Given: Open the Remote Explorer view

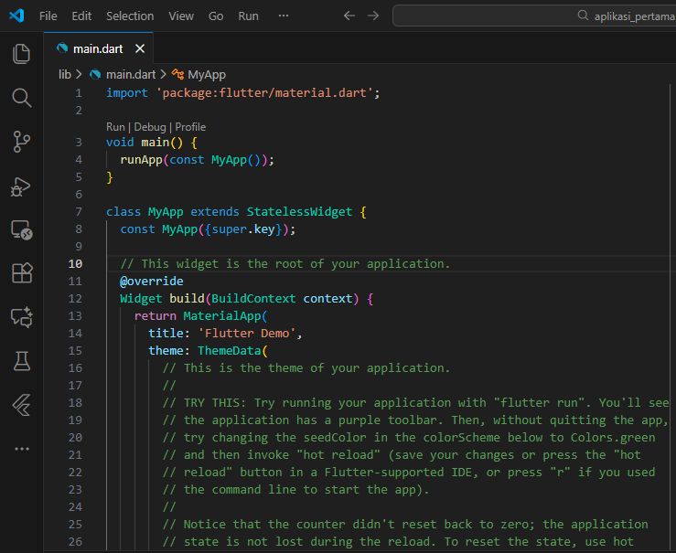Looking at the screenshot, I should point(22,230).
